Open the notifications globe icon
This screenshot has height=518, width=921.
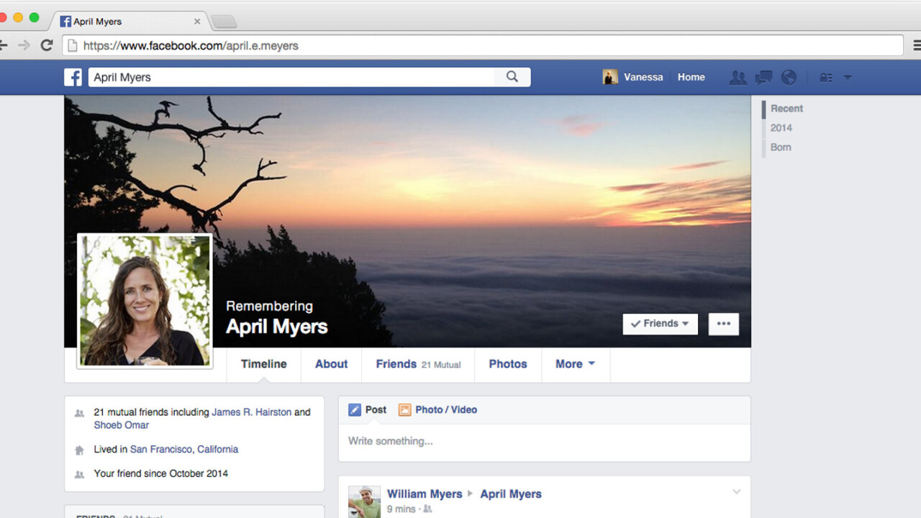tap(789, 78)
